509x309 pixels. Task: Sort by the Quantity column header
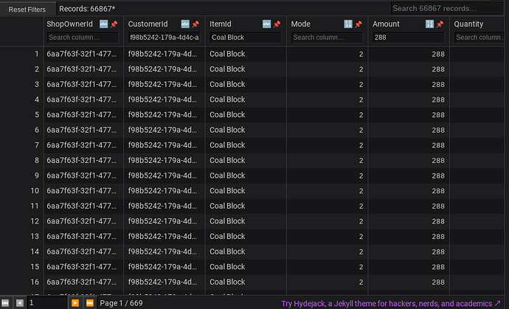tap(468, 24)
